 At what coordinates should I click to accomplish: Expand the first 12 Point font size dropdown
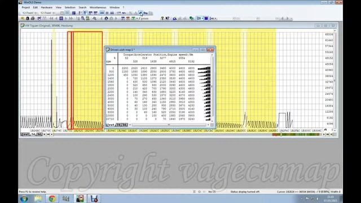[x=36, y=13]
